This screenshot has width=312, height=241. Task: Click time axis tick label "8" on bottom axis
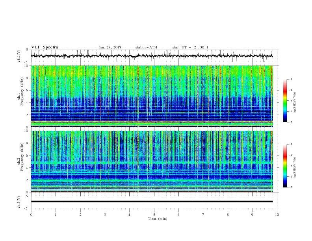click(x=228, y=215)
